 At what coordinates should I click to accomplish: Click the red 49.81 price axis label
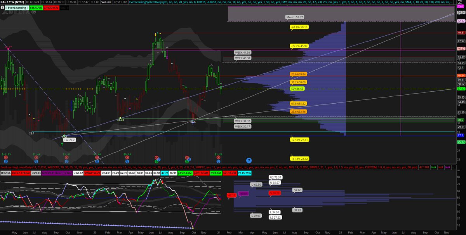(461, 33)
